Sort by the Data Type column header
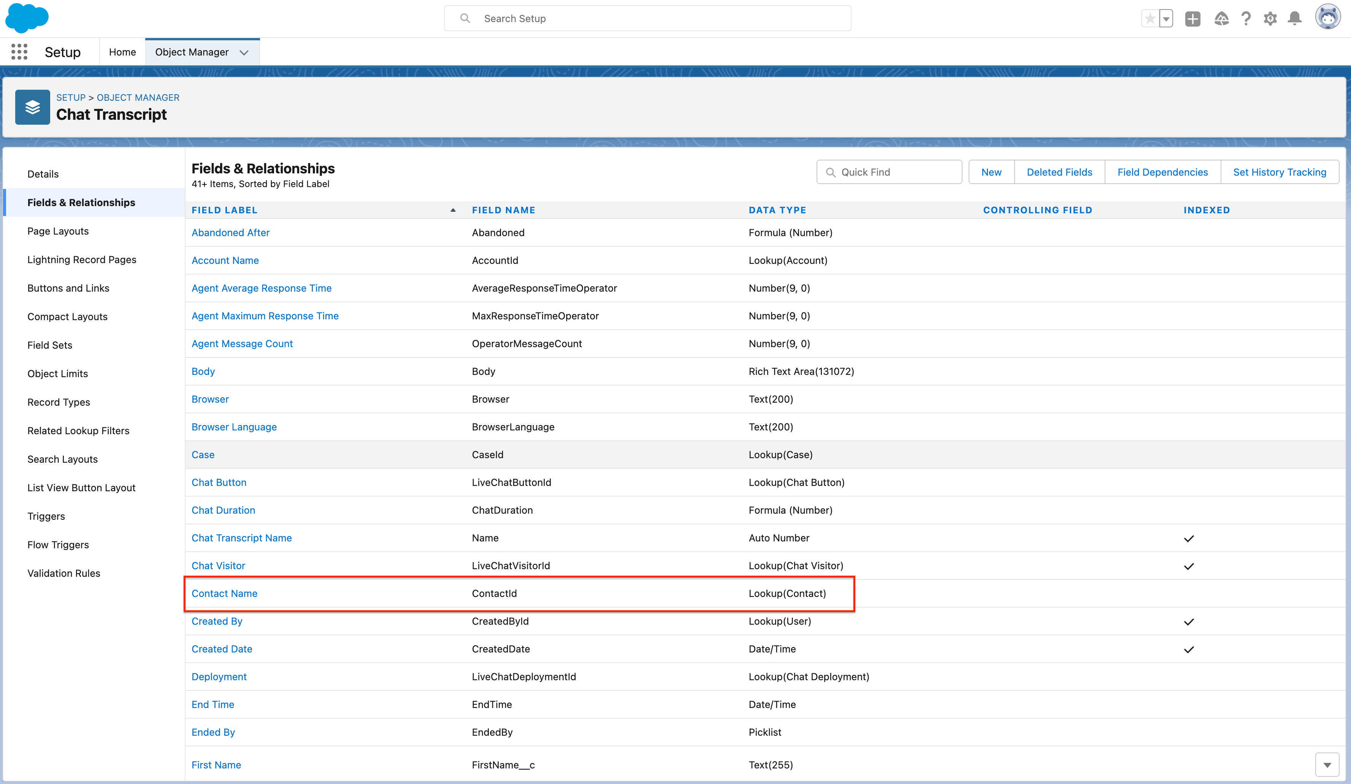Screen dimensions: 1351x784 (777, 210)
